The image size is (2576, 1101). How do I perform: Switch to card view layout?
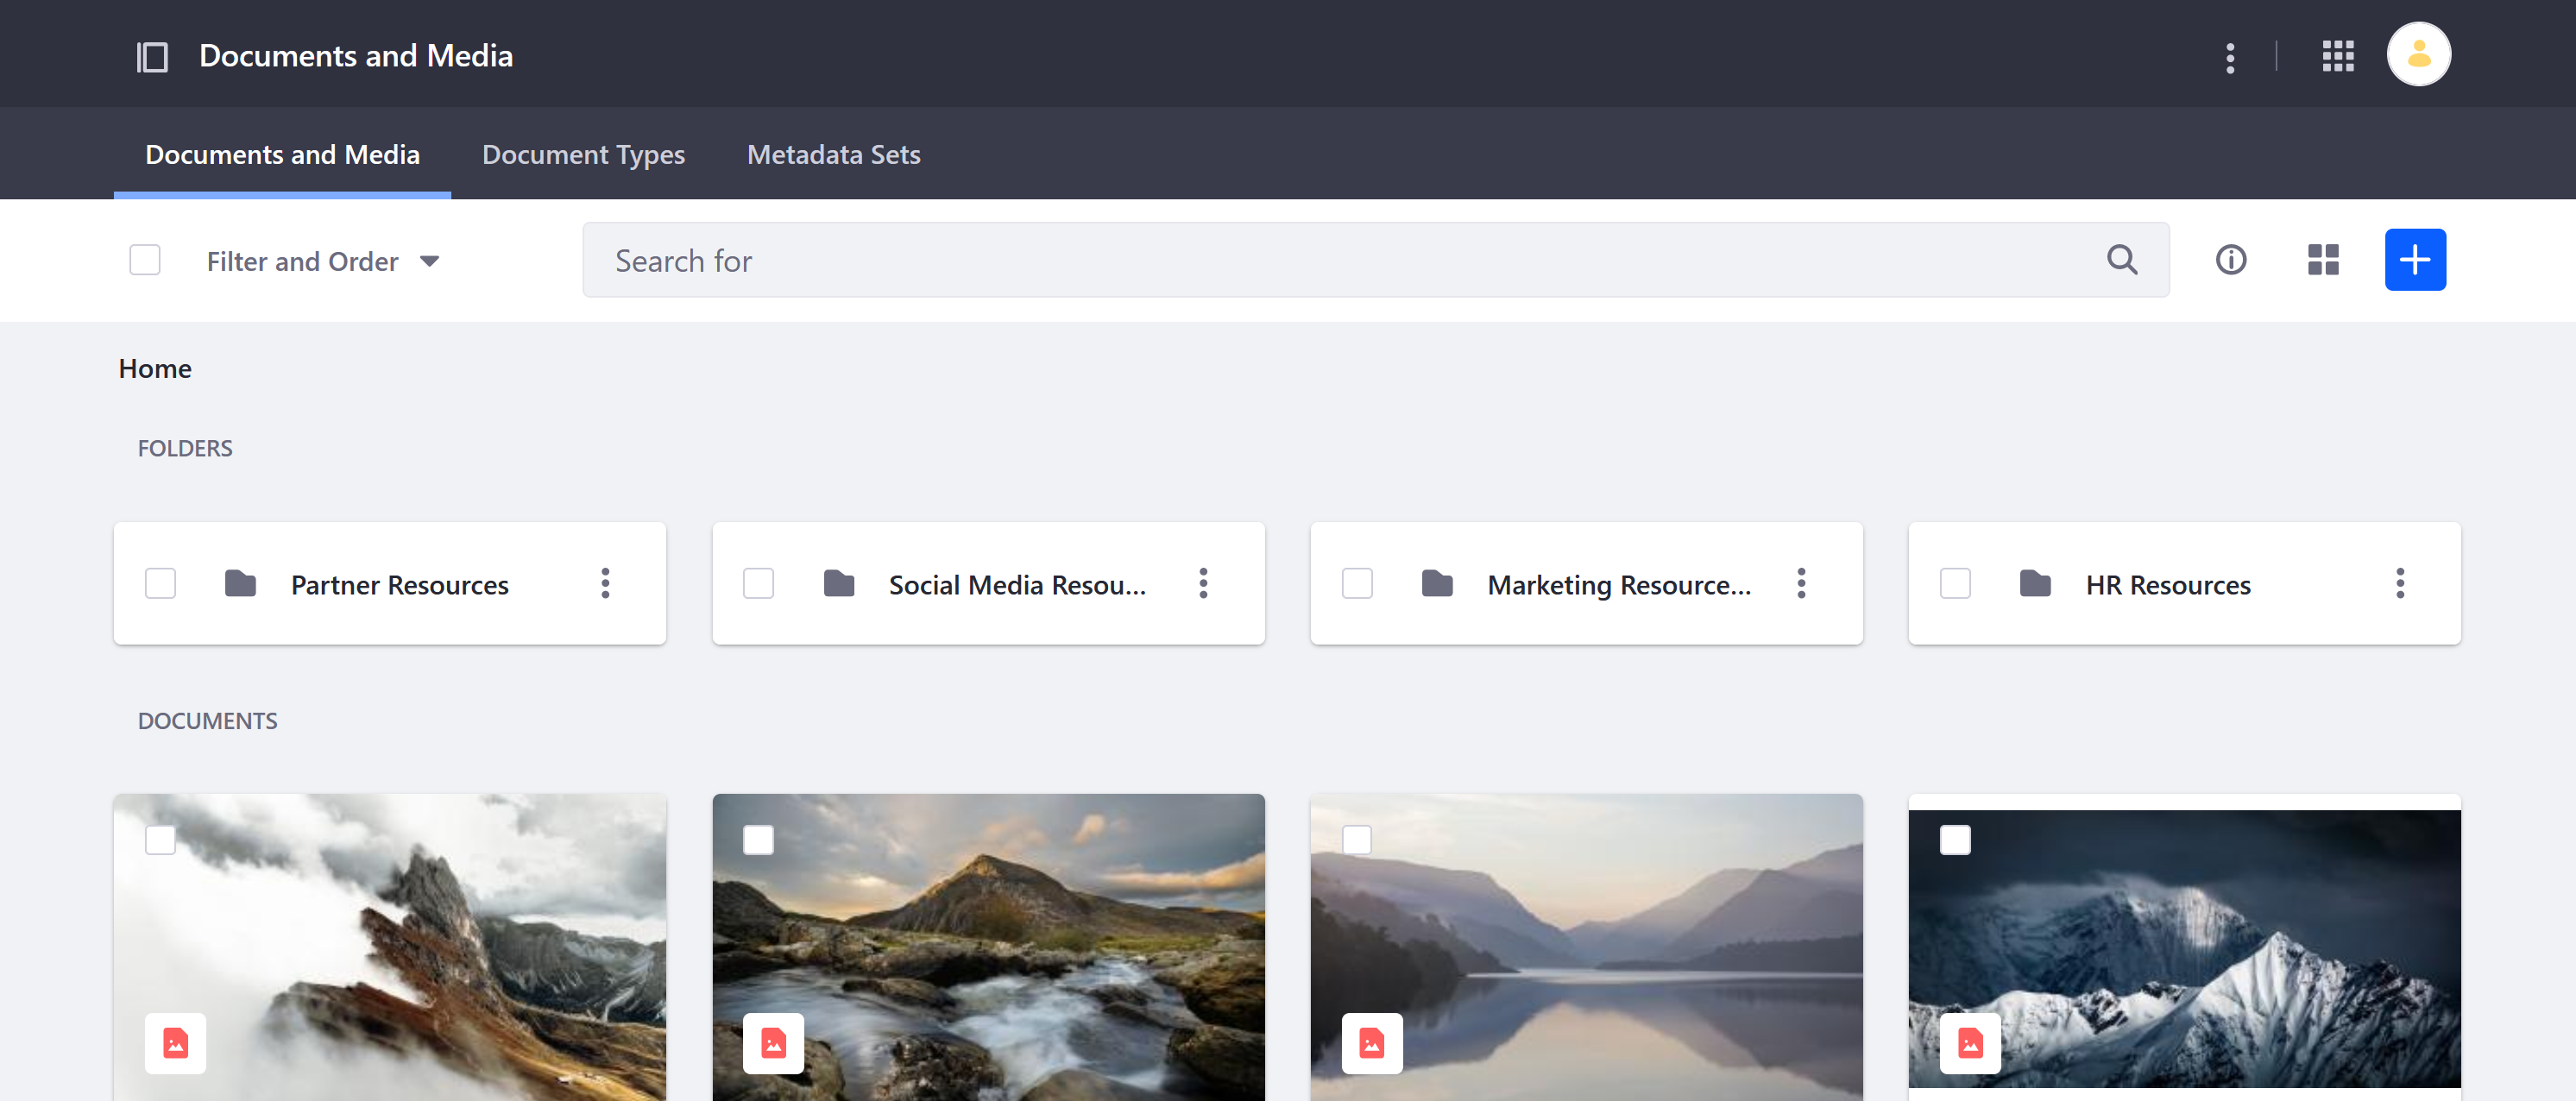[2321, 260]
